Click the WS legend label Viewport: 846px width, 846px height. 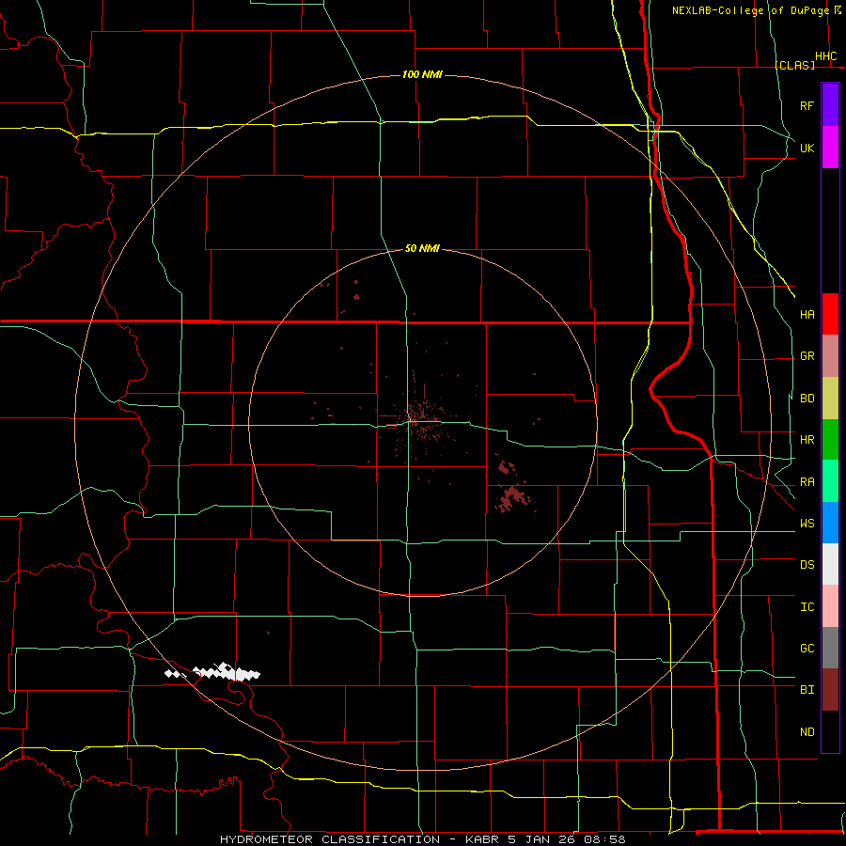tap(807, 524)
